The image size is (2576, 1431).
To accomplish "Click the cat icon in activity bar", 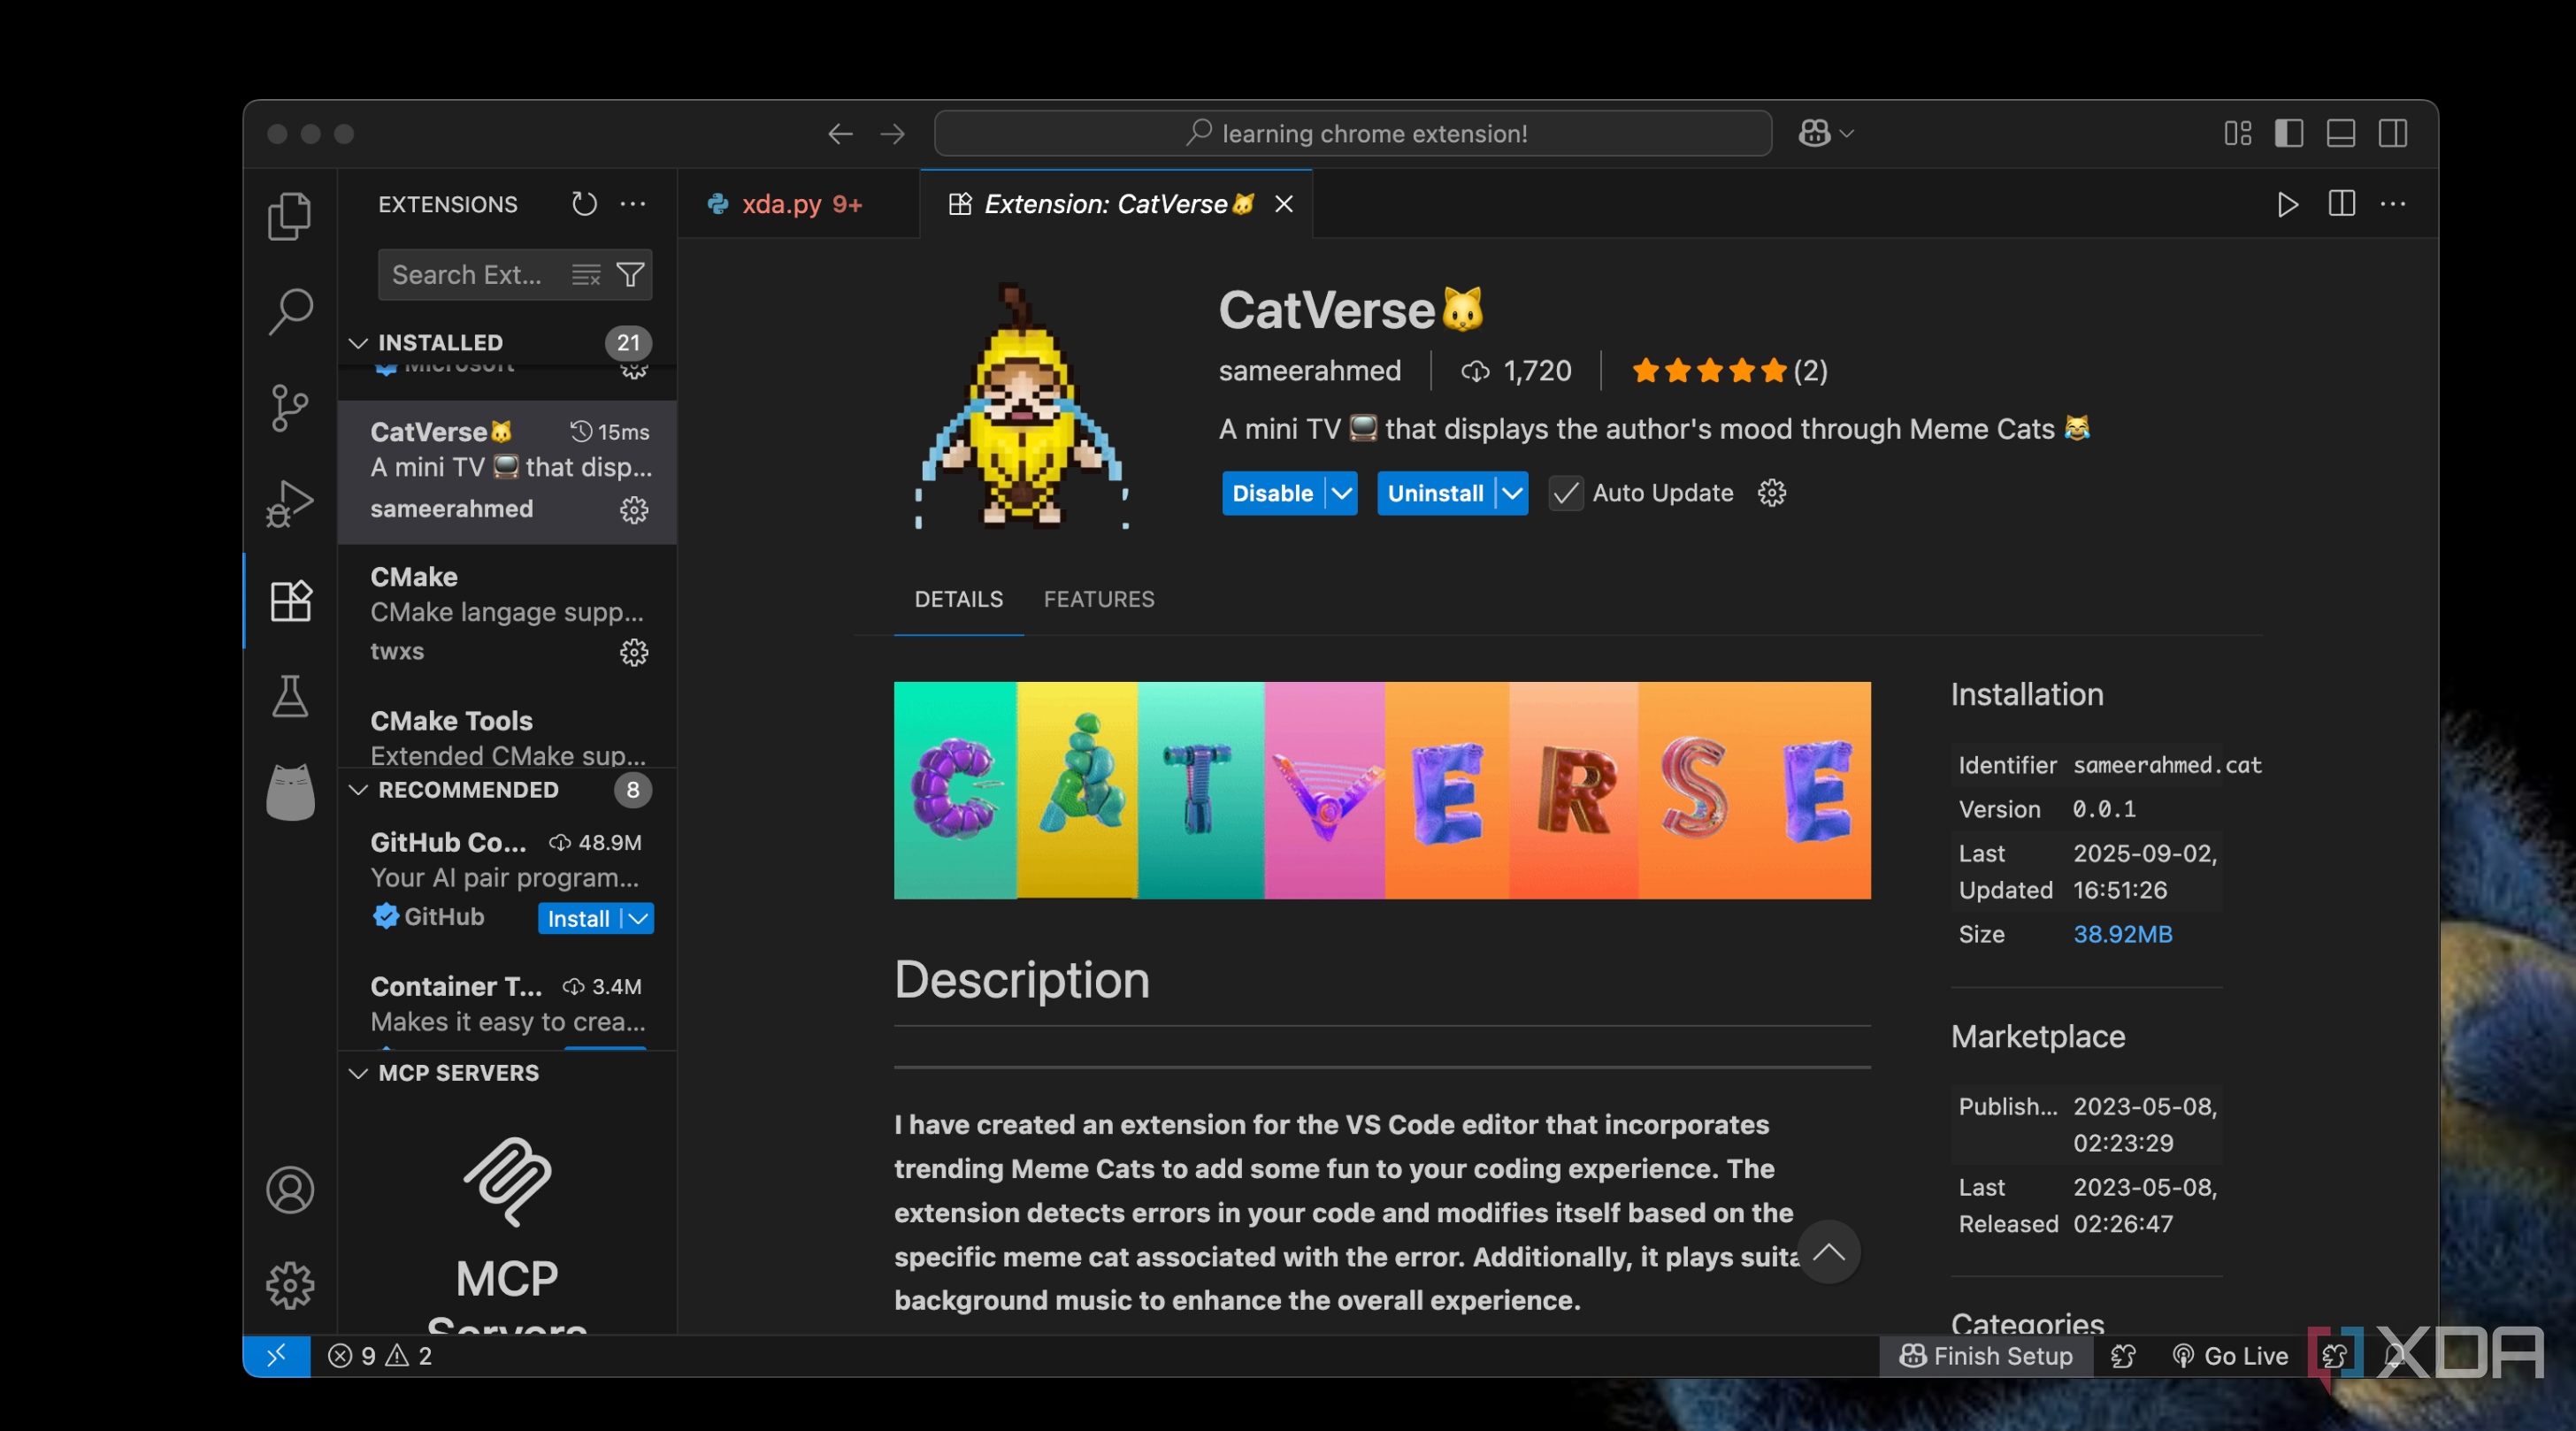I will click(x=290, y=792).
